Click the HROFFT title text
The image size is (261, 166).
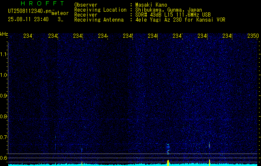42,3
